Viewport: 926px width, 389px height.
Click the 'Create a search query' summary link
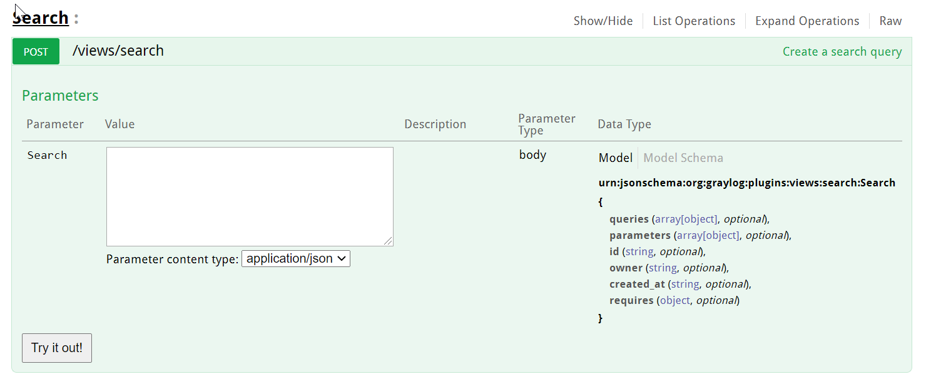(x=842, y=52)
